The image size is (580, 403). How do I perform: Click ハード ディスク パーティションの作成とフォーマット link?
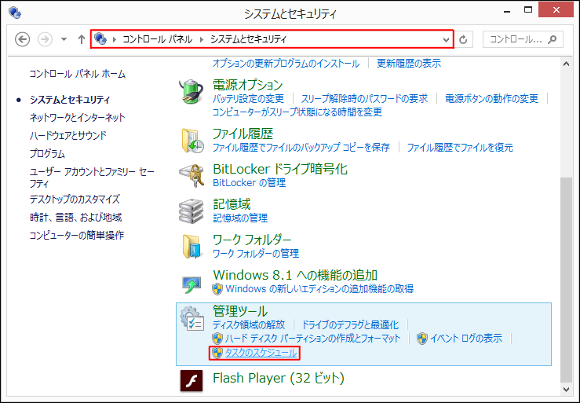point(313,338)
